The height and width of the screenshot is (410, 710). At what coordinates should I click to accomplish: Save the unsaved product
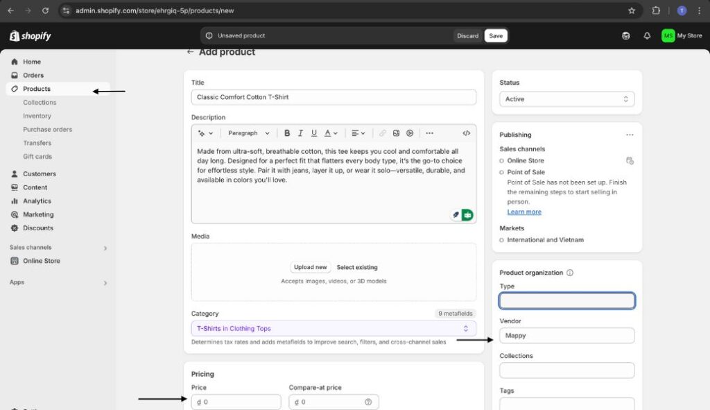(495, 36)
